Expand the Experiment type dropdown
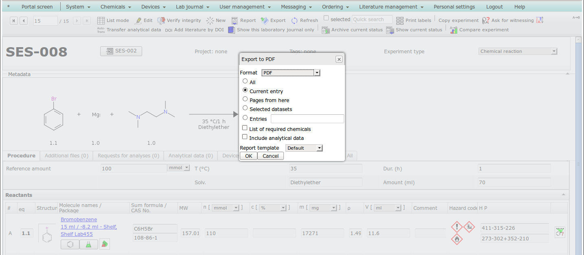584x255 pixels. (518, 51)
